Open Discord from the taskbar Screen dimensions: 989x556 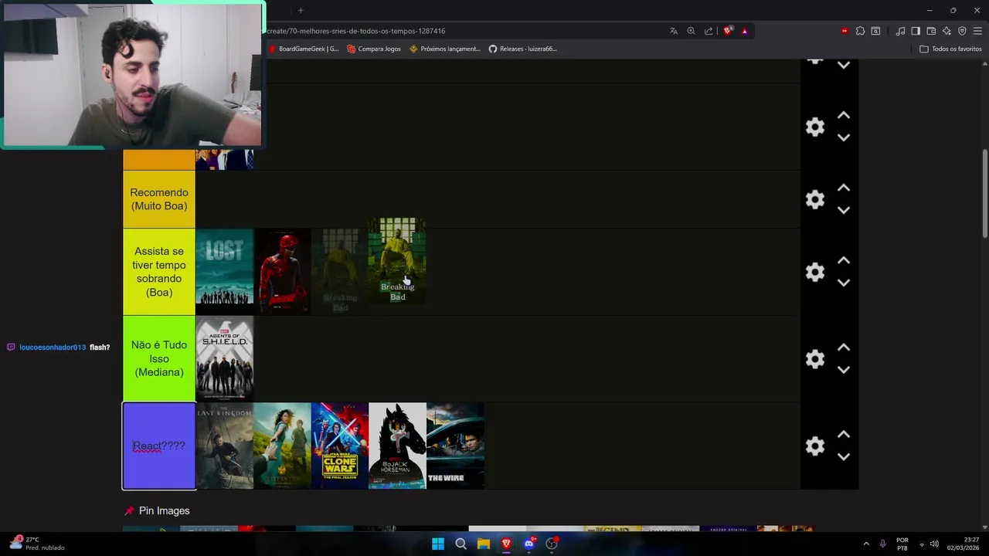(529, 544)
